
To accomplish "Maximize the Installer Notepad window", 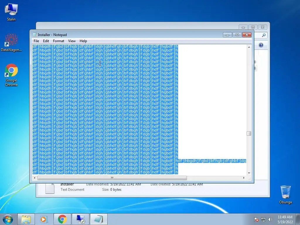I will pyautogui.click(x=237, y=35).
